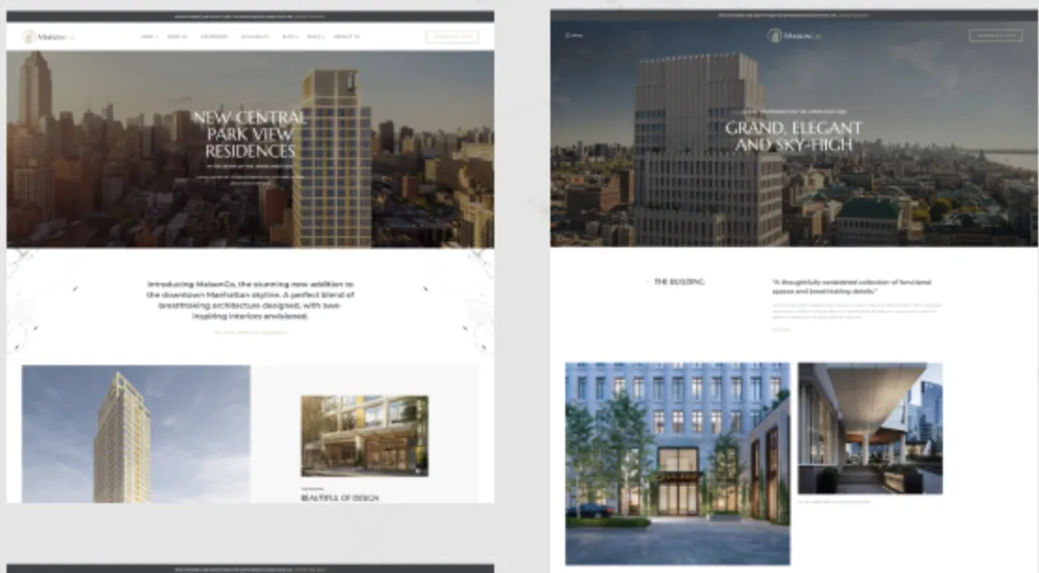This screenshot has height=573, width=1039.
Task: Select the covered terrace walkway photo
Action: (x=870, y=428)
